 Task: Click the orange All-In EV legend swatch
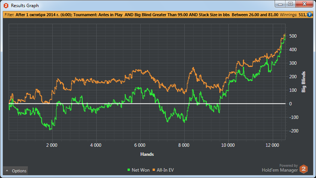pos(154,170)
